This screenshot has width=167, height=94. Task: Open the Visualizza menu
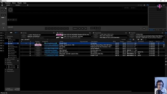(8, 3)
